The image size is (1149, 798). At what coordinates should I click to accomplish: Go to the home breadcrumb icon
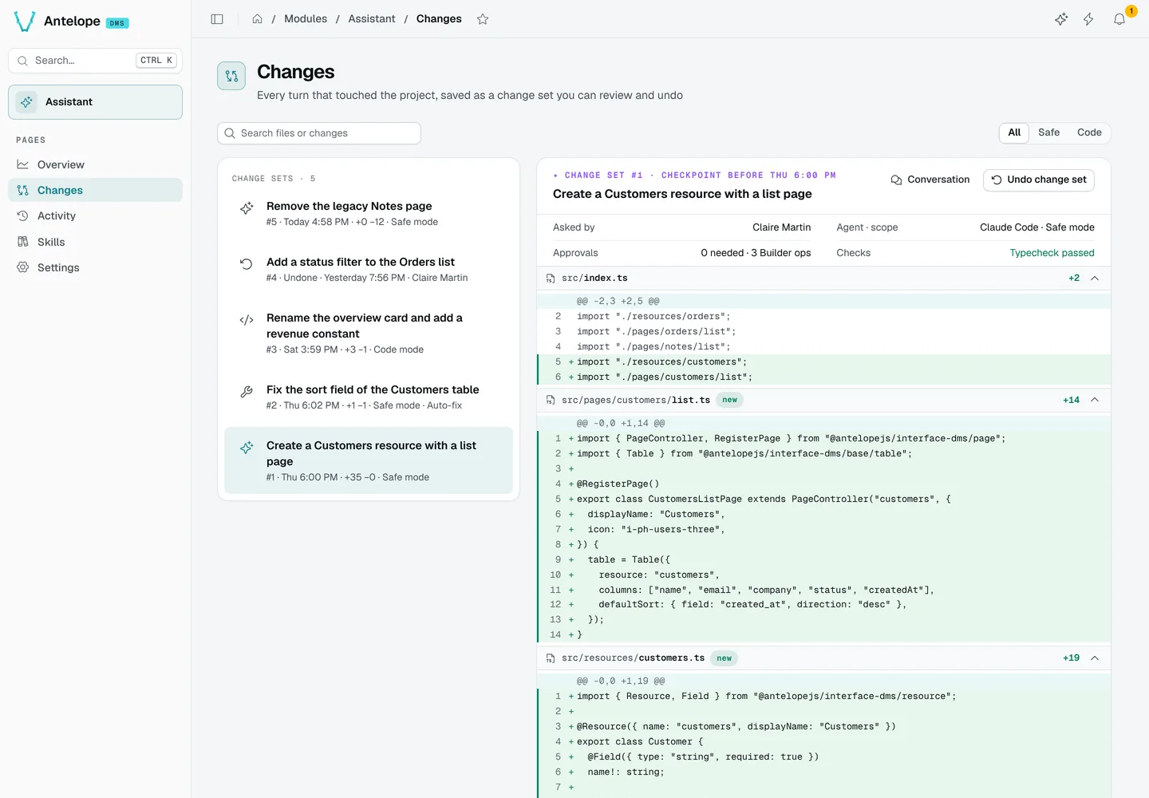tap(257, 19)
